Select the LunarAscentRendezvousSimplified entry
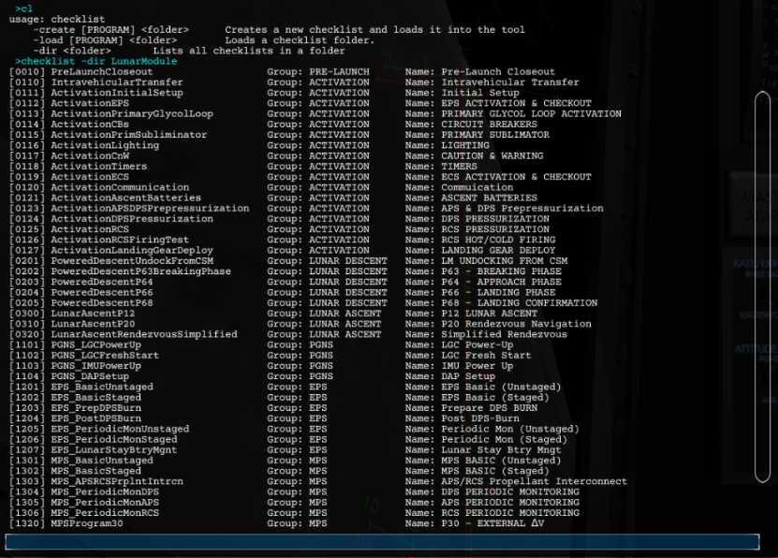The image size is (778, 558). point(143,335)
